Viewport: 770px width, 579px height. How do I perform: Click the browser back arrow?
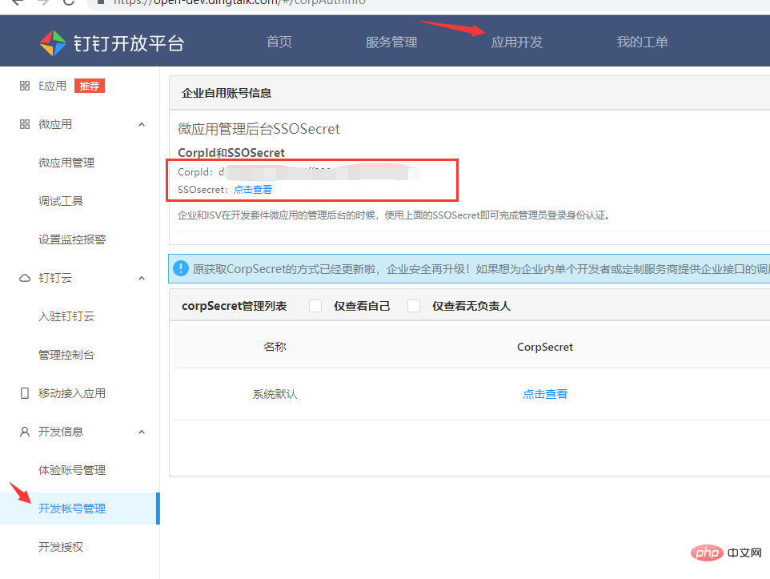coord(18,2)
